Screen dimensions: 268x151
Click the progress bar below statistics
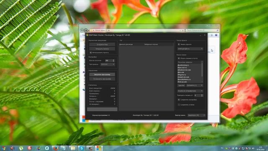[102, 109]
